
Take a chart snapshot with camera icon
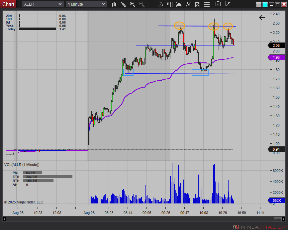coord(218,4)
